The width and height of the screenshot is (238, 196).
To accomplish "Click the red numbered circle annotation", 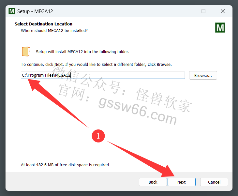I will coord(98,136).
